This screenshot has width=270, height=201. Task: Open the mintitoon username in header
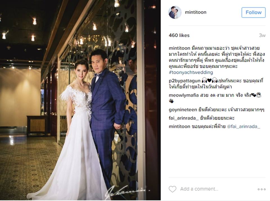click(x=195, y=12)
